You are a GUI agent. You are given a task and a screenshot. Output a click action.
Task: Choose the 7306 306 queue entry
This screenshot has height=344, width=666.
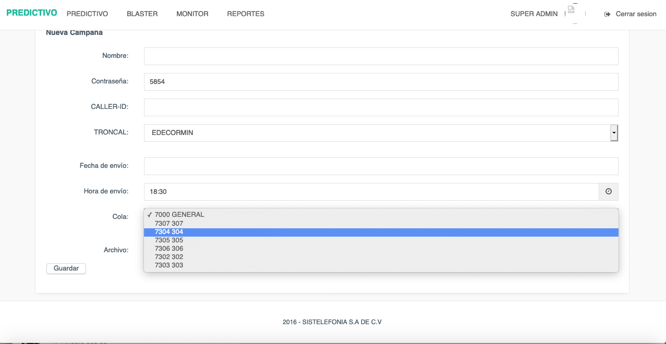169,249
